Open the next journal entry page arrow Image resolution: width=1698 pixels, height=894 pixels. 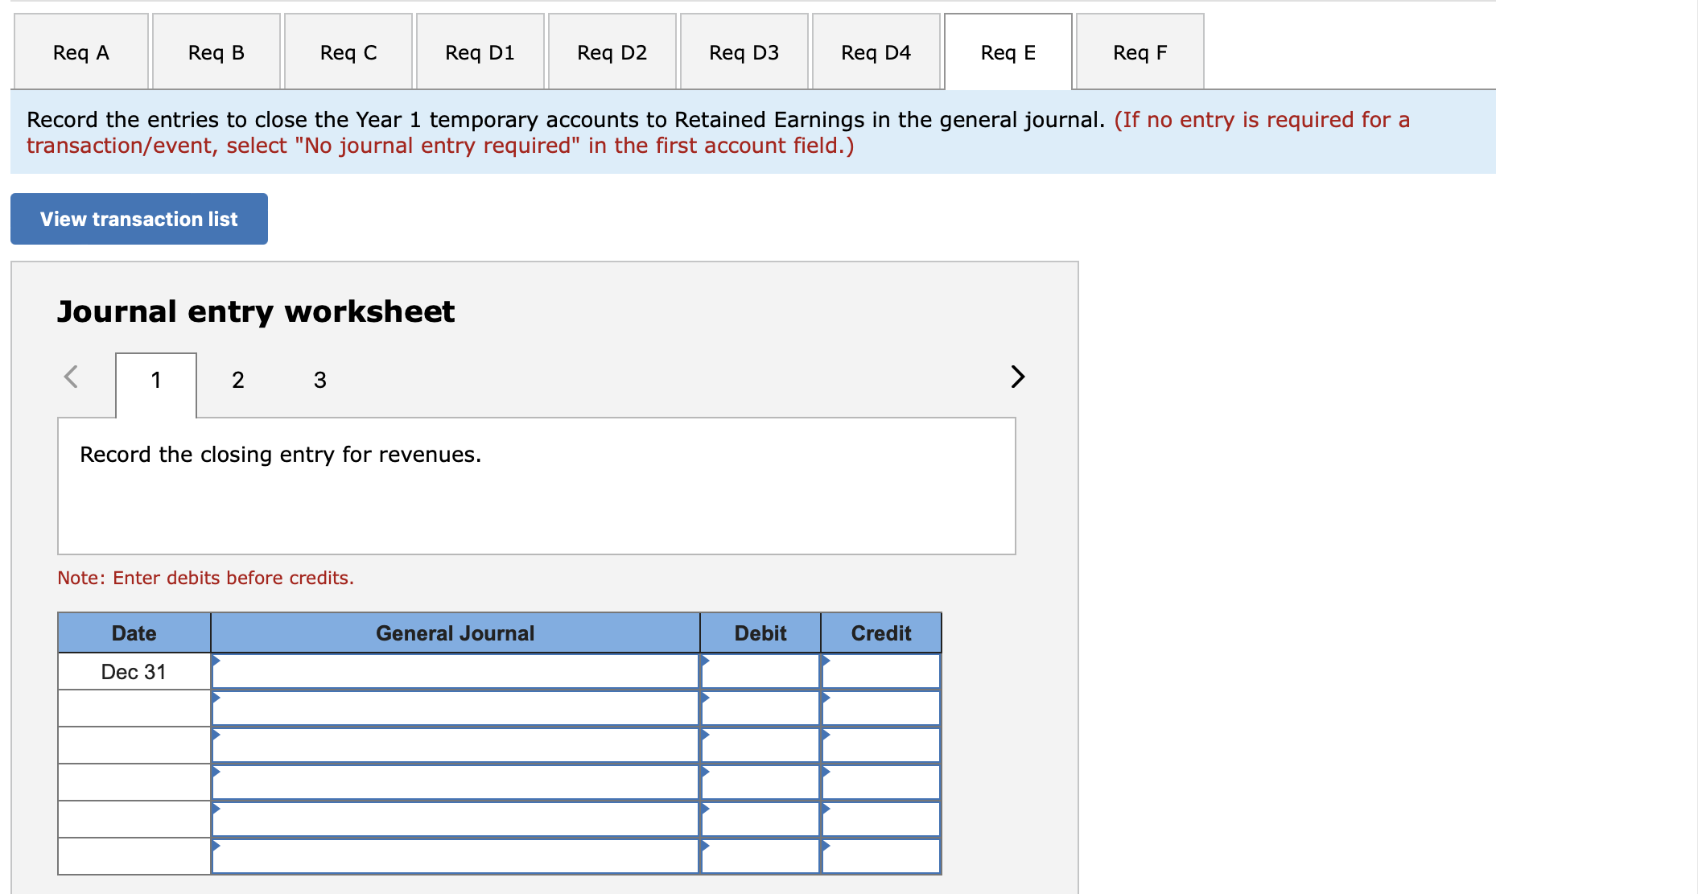pos(1016,377)
